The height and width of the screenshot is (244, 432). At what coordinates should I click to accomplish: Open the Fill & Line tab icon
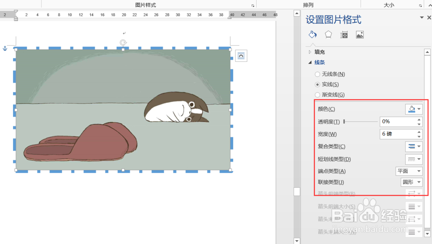coord(312,35)
